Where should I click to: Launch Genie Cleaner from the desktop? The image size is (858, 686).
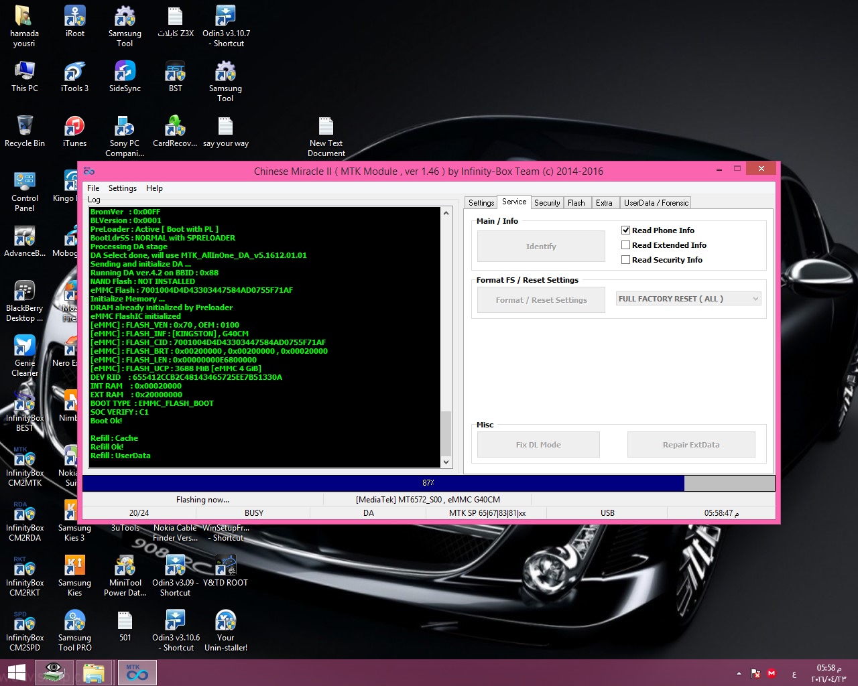click(x=25, y=356)
